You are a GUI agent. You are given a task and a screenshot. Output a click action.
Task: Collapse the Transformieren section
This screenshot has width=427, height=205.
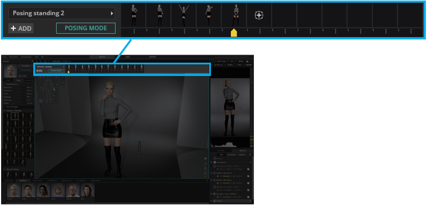[x=4, y=84]
